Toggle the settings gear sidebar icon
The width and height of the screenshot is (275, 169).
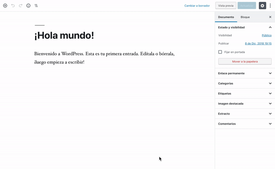click(262, 6)
